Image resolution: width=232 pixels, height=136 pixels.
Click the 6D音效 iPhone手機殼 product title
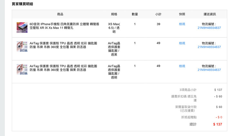64,26
